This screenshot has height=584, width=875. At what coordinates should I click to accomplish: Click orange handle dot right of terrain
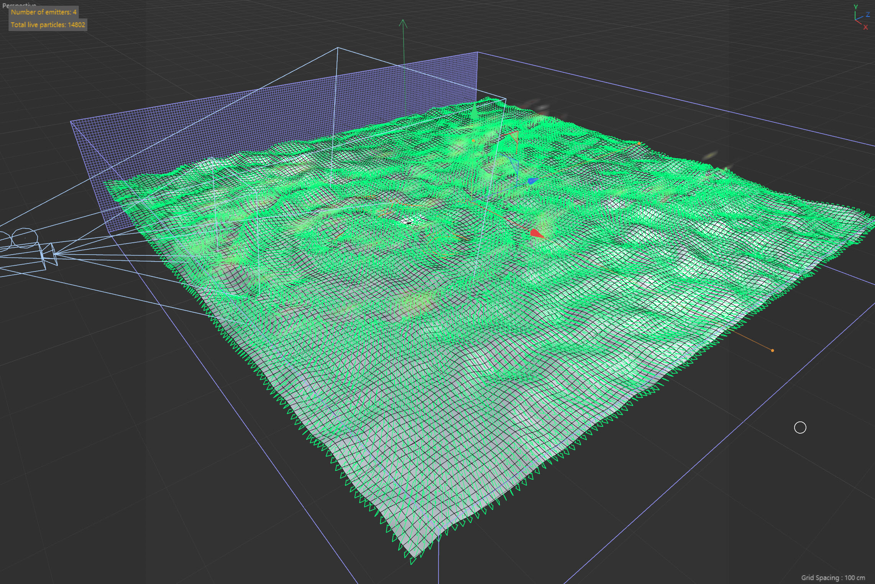pos(772,350)
